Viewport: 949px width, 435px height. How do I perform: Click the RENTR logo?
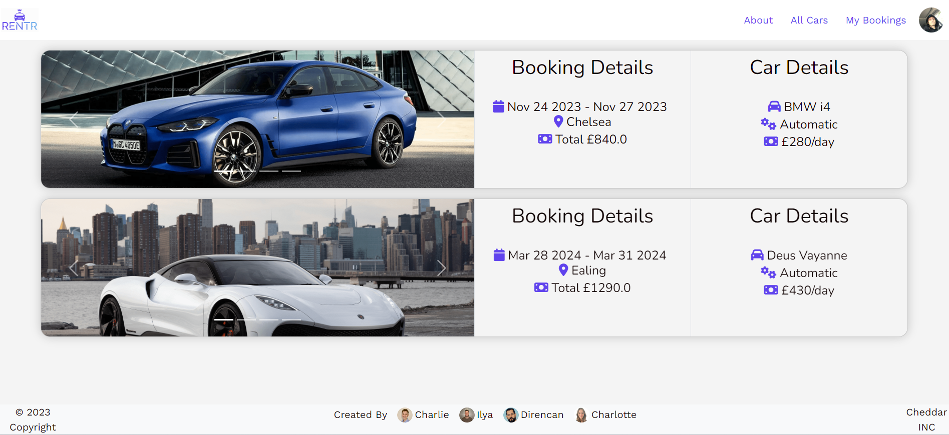click(x=20, y=20)
